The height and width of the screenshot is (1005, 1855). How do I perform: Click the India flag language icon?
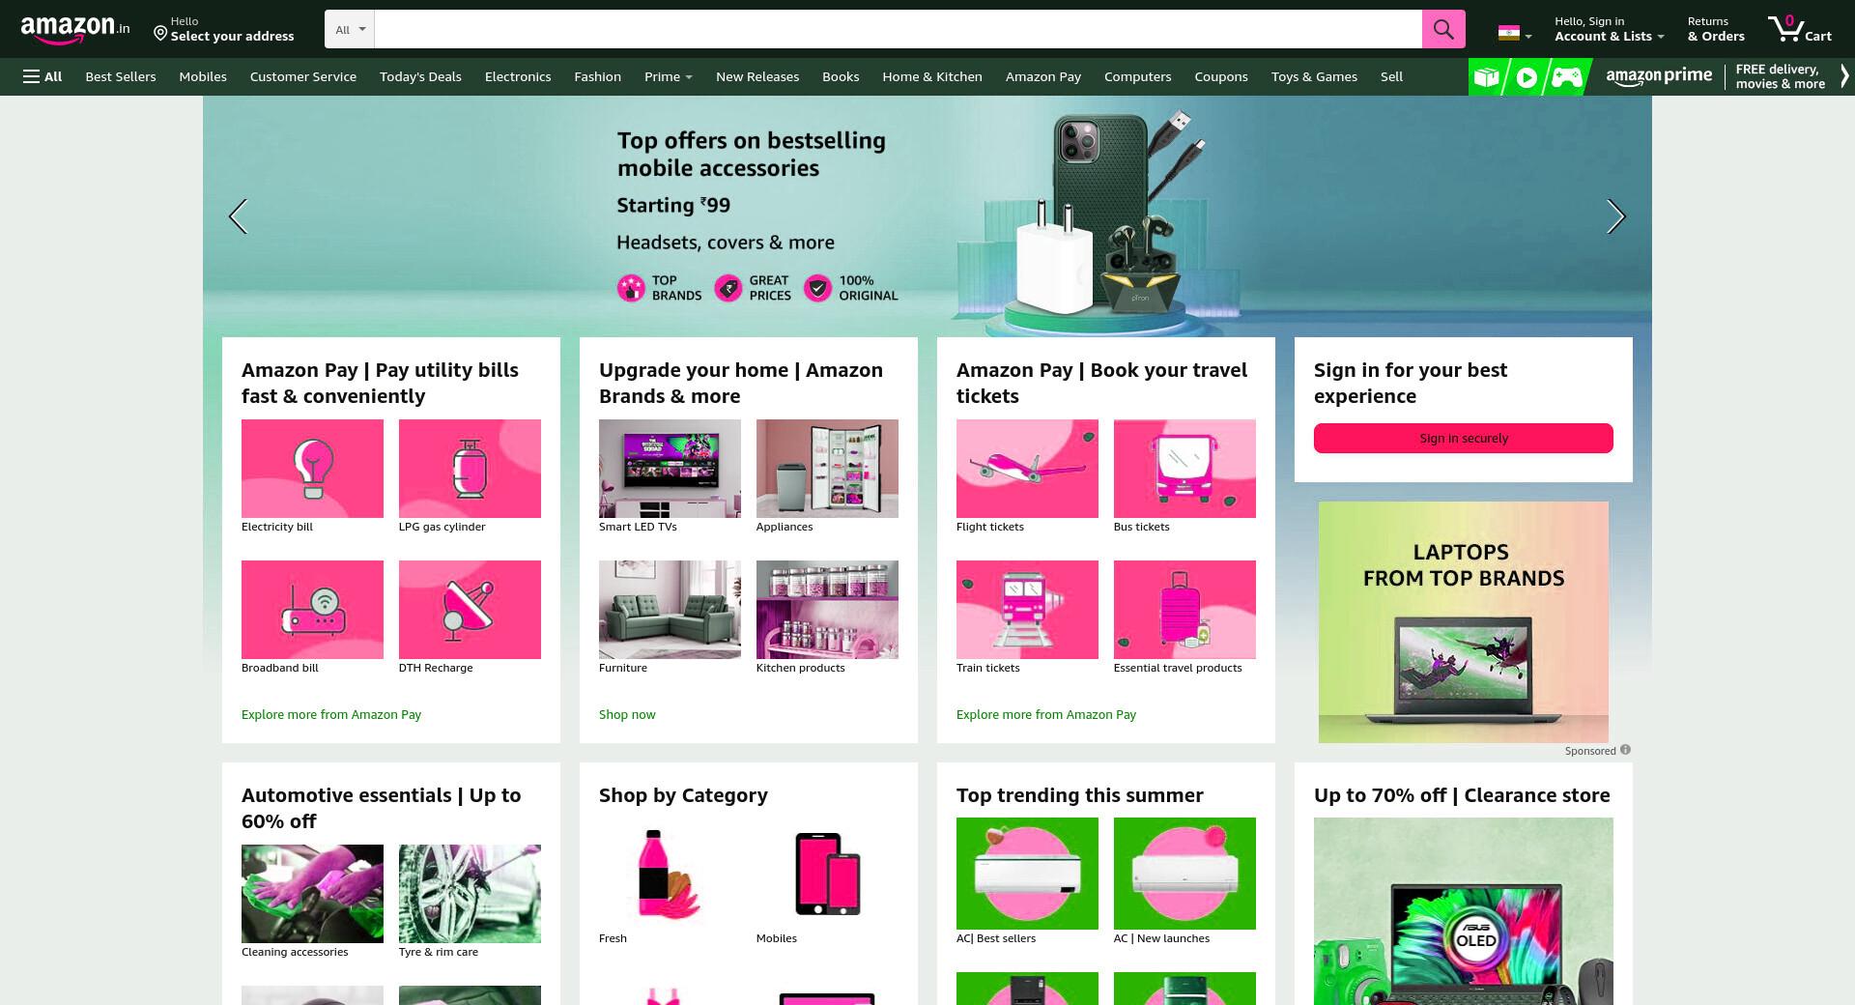1508,33
